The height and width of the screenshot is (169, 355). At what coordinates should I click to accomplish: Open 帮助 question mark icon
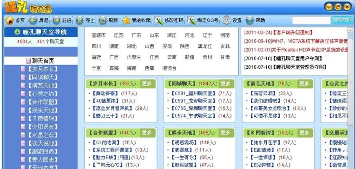[x=250, y=21]
